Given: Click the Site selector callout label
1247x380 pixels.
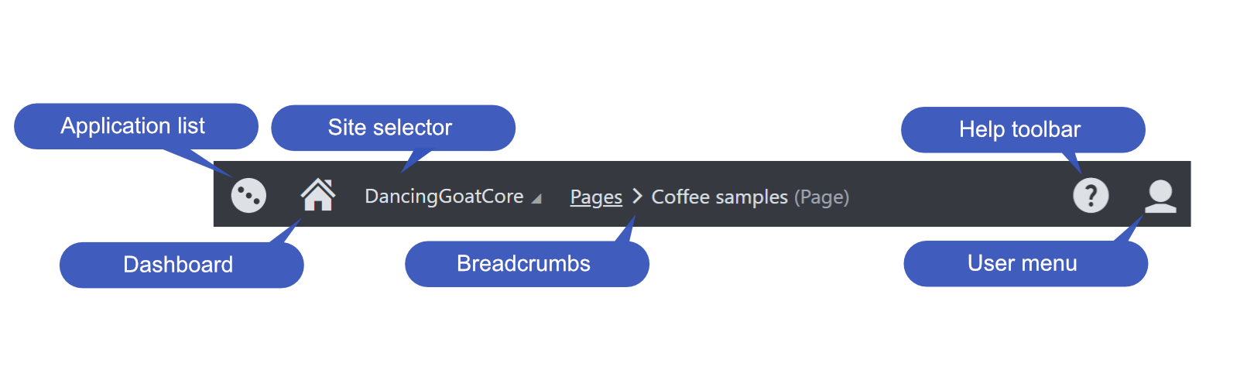Looking at the screenshot, I should pos(390,128).
